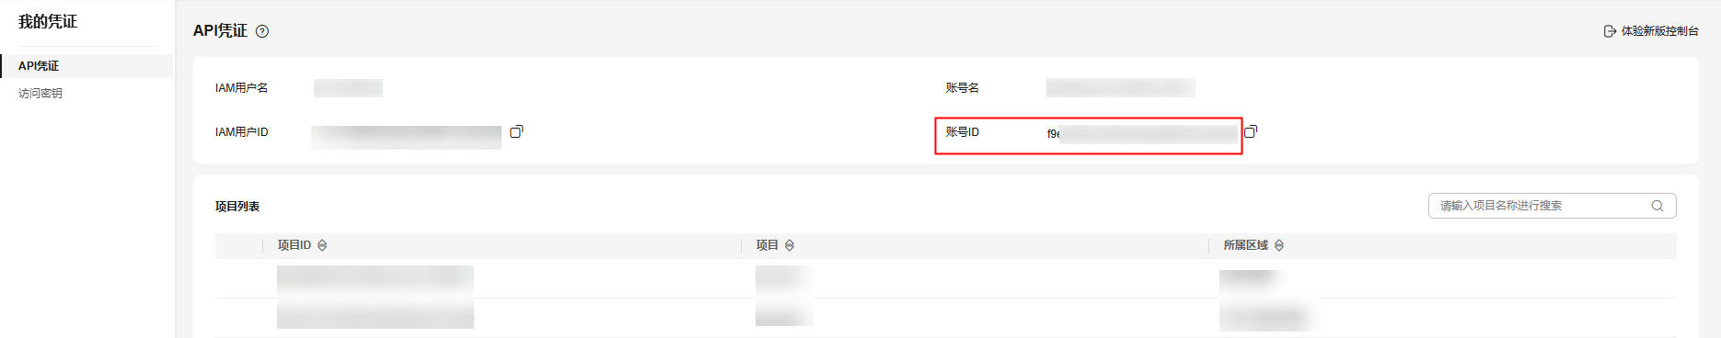Click the 我的凭证 heading in sidebar
The height and width of the screenshot is (338, 1721).
point(48,22)
